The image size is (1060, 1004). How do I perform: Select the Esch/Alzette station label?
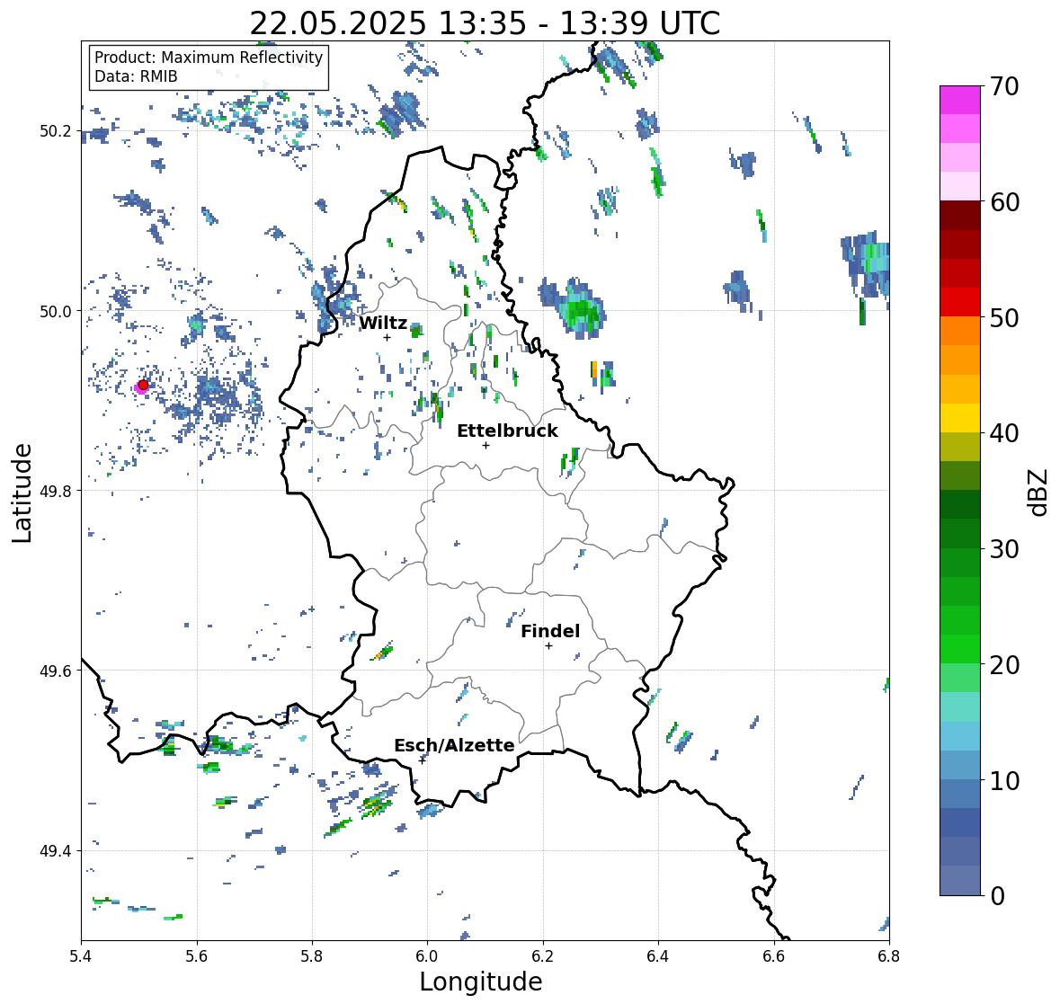point(454,745)
